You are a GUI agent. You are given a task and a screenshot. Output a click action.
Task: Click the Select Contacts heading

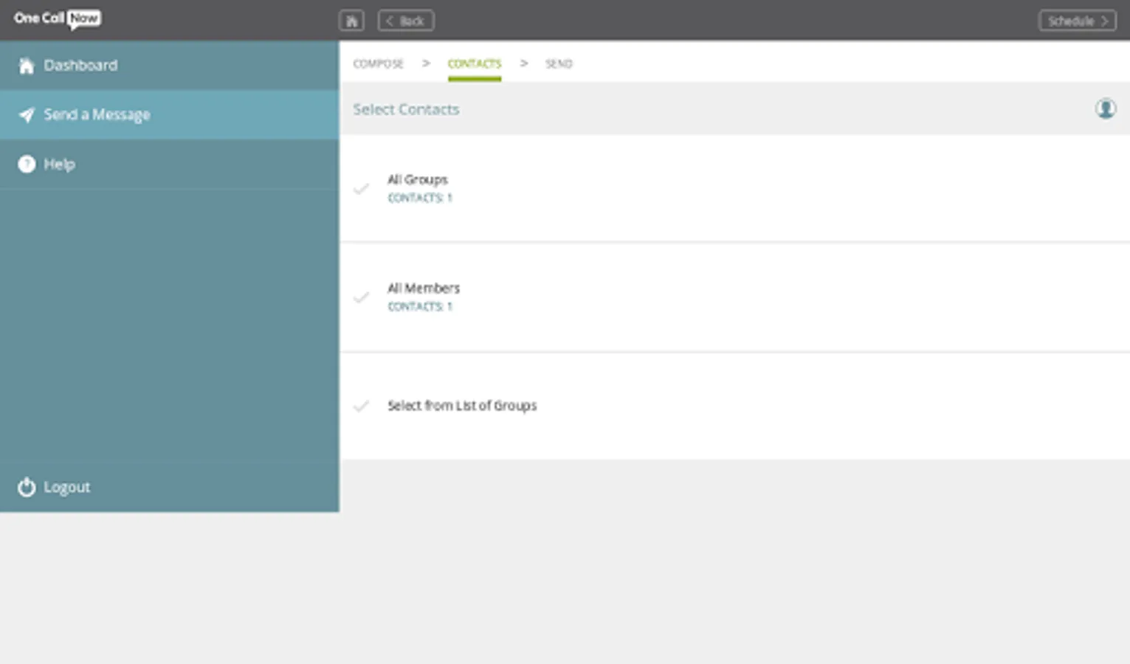(406, 109)
